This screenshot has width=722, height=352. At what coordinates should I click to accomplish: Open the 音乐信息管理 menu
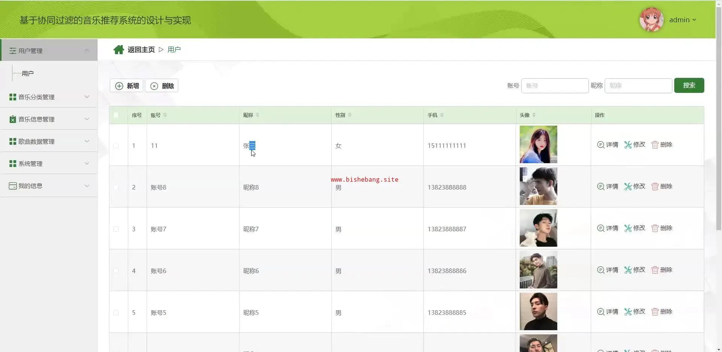49,119
